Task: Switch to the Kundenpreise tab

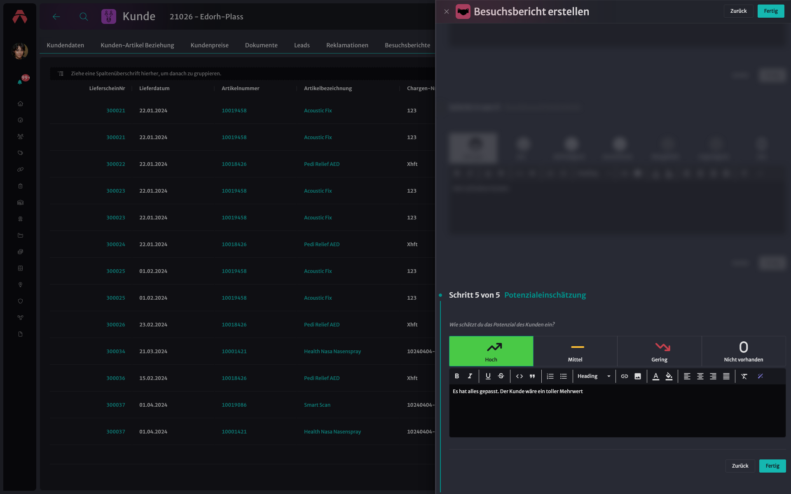Action: pos(209,45)
